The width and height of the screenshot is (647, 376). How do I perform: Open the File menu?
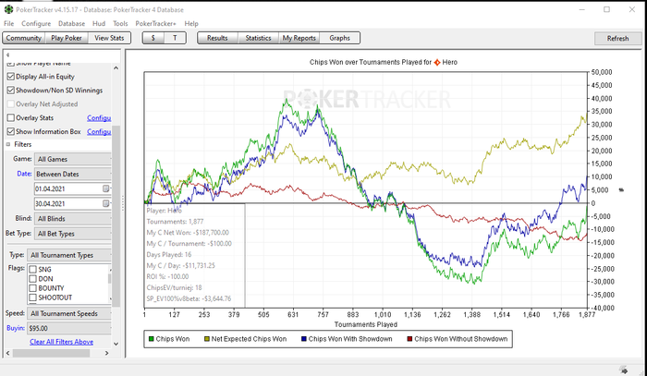(8, 23)
